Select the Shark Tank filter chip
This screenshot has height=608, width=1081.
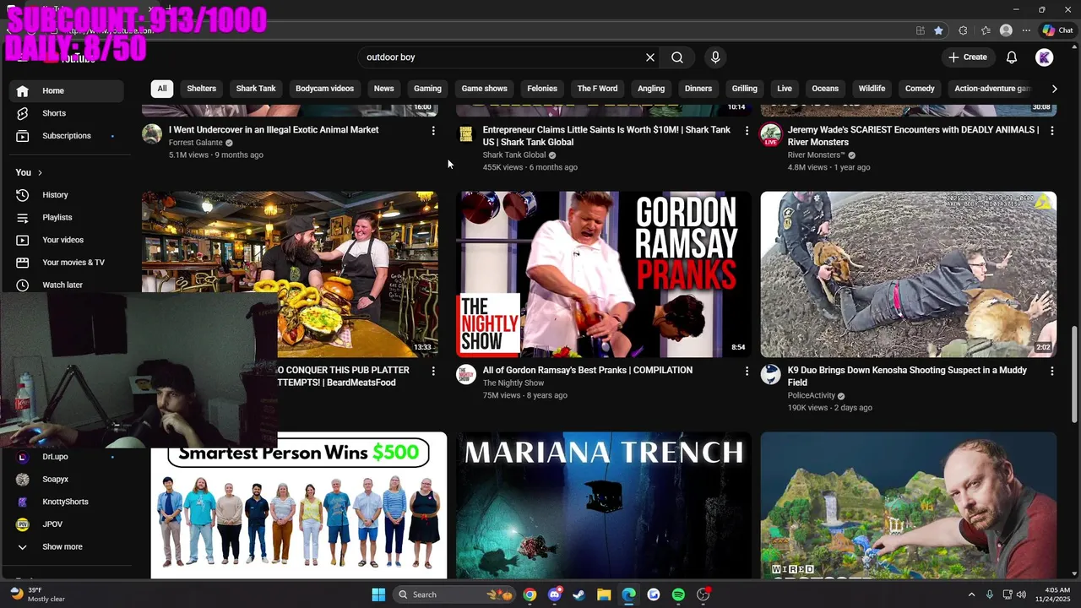(x=256, y=89)
